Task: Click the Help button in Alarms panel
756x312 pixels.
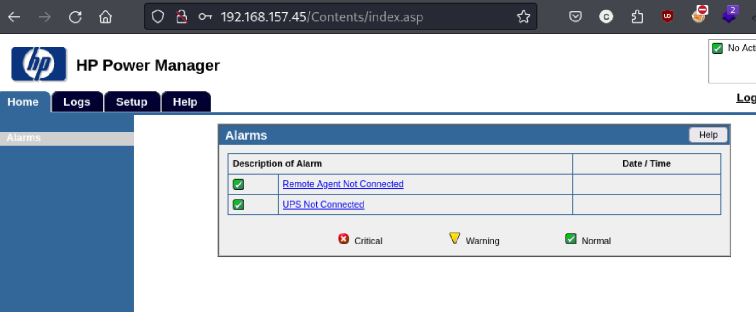Action: tap(708, 135)
